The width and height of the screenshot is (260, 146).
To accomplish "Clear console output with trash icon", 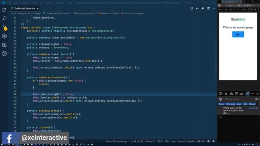I will pyautogui.click(x=221, y=99).
